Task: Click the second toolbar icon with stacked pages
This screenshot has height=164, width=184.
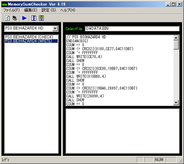Action: tap(15, 18)
